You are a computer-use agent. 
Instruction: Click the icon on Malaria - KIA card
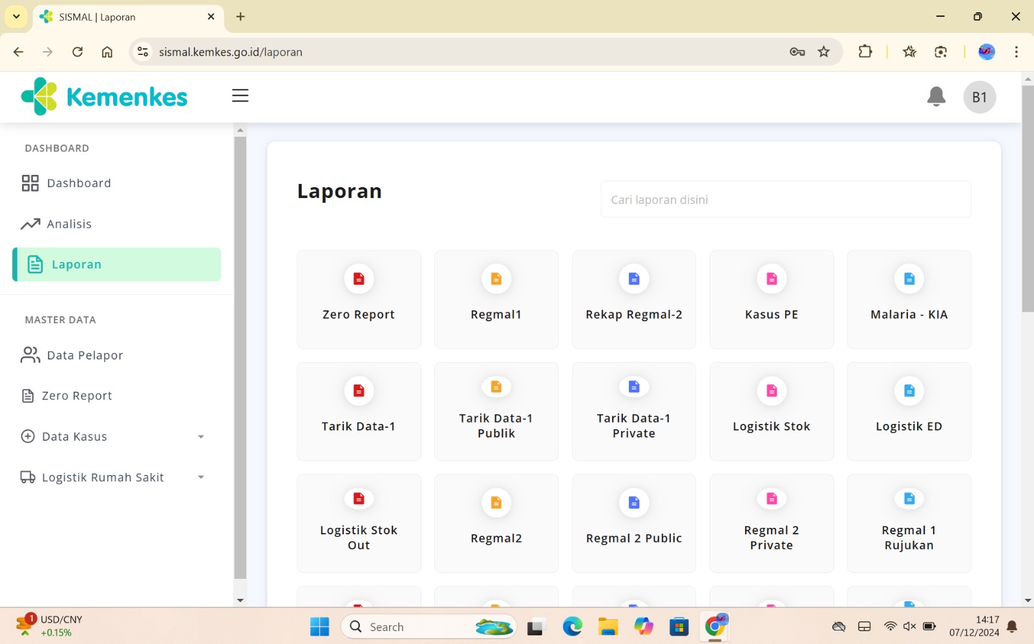(909, 279)
